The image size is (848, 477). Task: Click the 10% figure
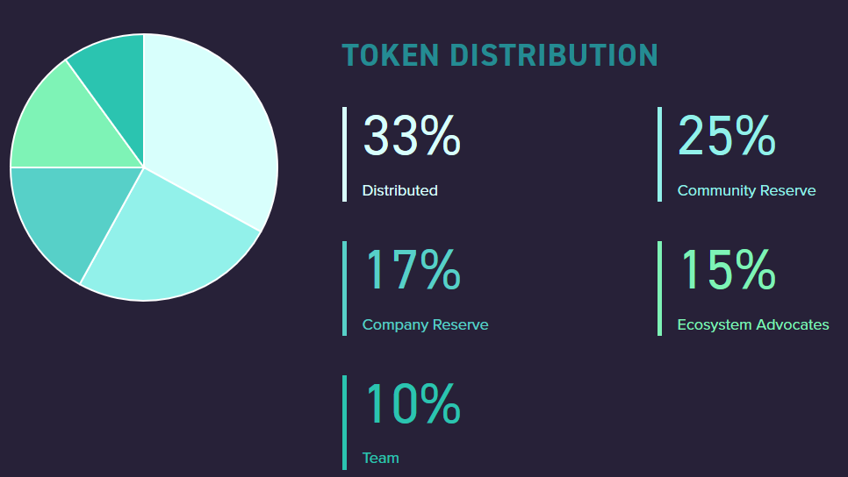(411, 404)
